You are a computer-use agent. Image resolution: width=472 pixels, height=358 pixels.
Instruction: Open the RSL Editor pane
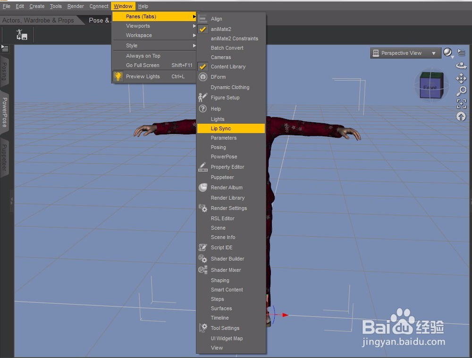(x=231, y=218)
